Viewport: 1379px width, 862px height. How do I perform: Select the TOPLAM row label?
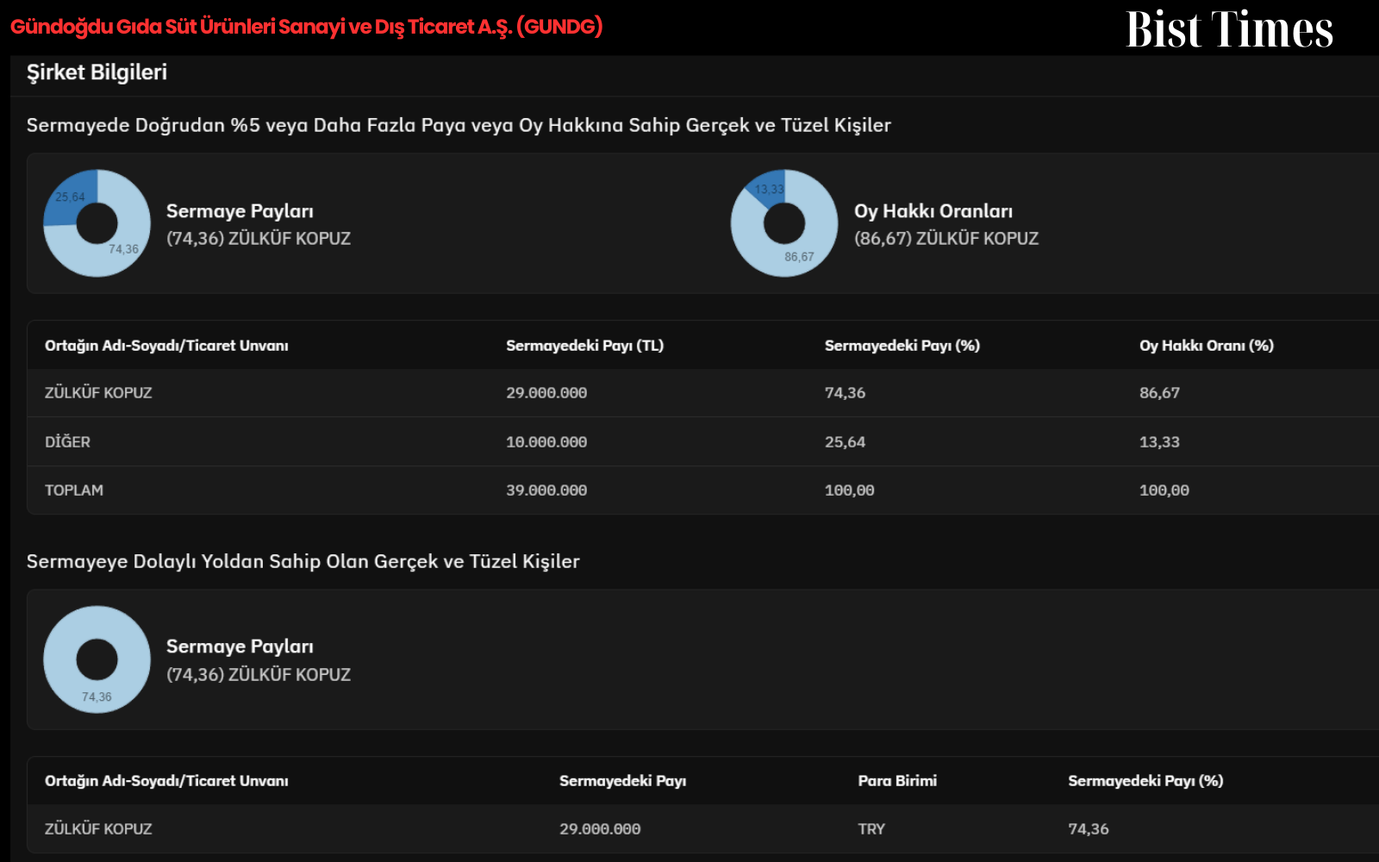pos(74,490)
